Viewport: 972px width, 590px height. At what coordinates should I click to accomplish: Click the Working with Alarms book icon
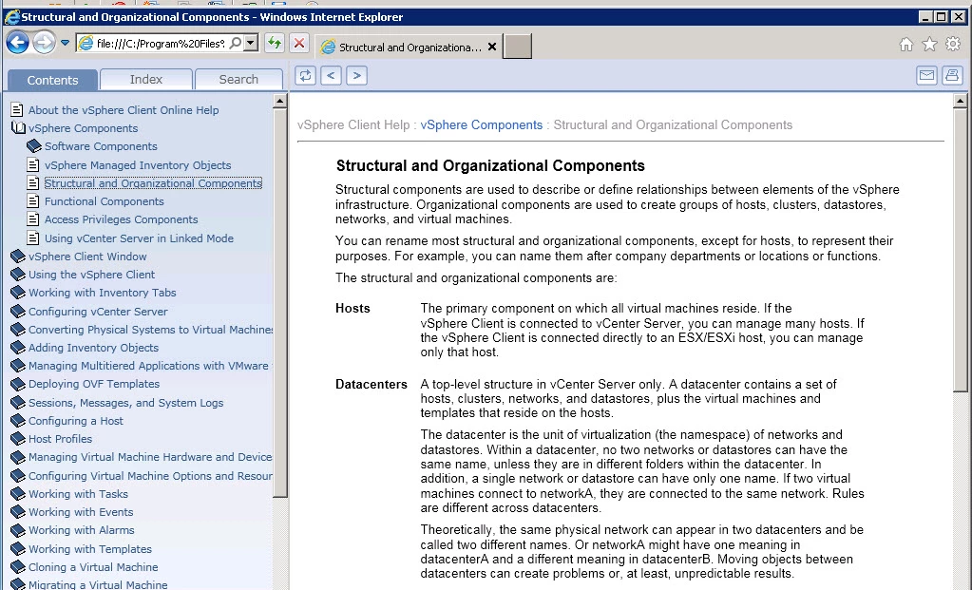tap(18, 530)
